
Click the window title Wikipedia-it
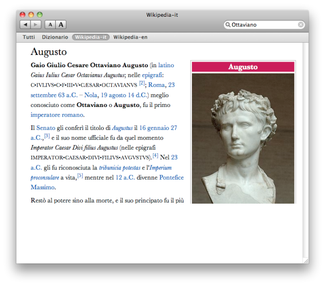click(x=162, y=15)
